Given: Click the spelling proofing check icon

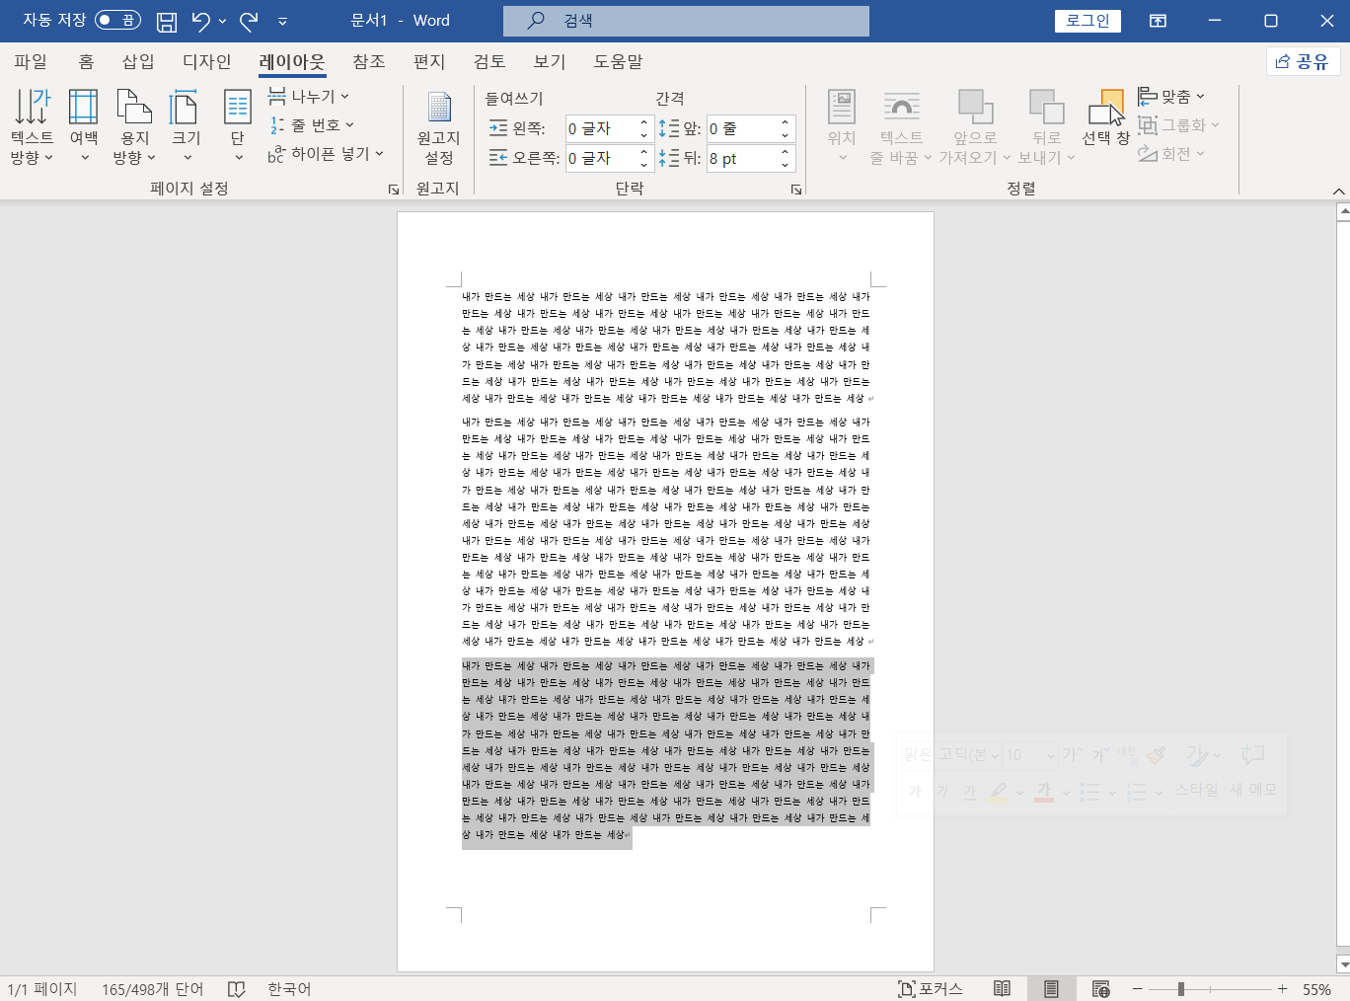Looking at the screenshot, I should click(236, 988).
